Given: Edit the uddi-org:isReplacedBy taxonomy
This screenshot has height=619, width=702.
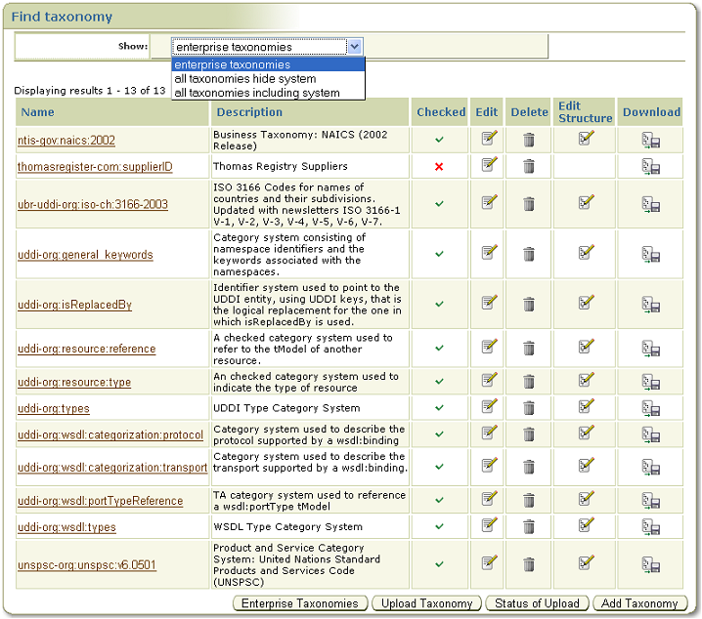Looking at the screenshot, I should (x=489, y=303).
